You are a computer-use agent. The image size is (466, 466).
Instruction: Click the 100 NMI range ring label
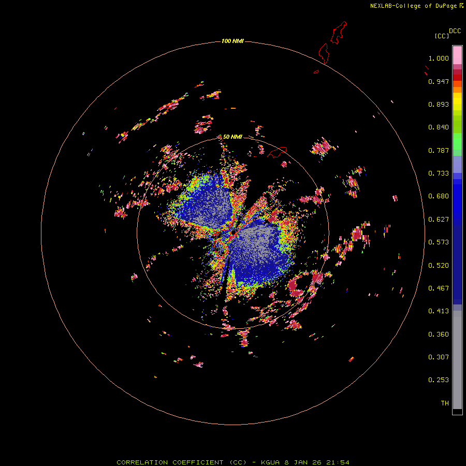click(232, 41)
